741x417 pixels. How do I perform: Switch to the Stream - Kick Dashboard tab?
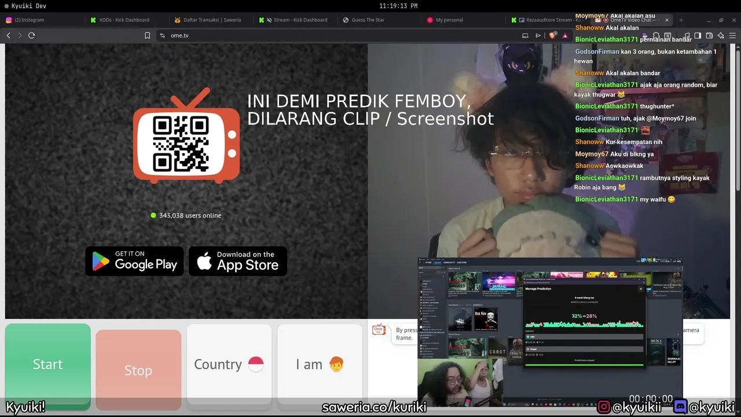tap(296, 20)
